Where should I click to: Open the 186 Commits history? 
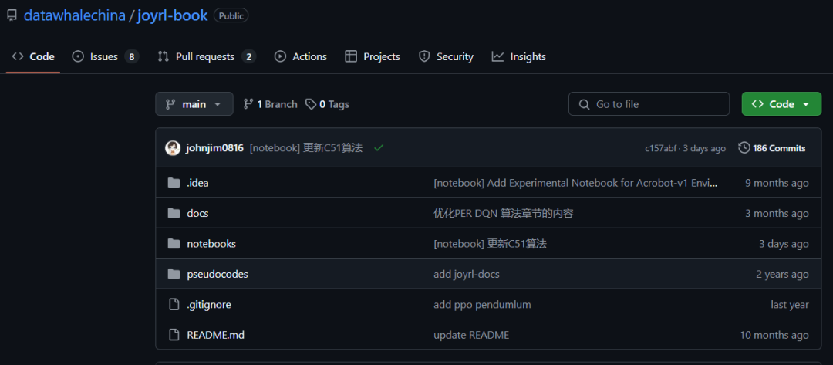click(x=772, y=148)
